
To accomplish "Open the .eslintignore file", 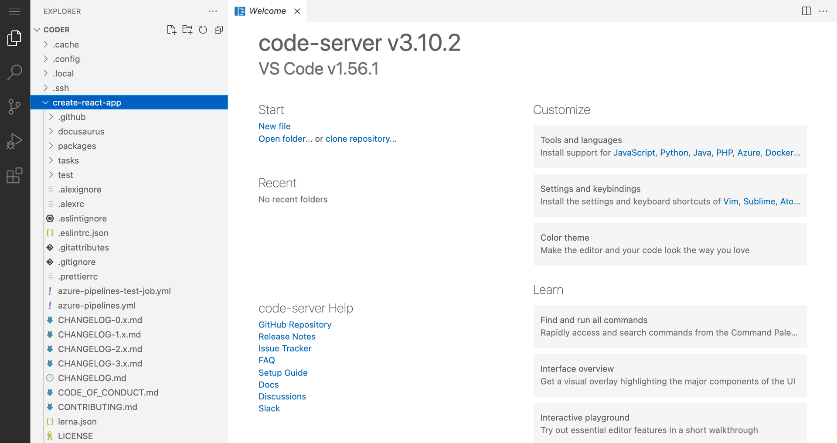I will tap(129, 218).
